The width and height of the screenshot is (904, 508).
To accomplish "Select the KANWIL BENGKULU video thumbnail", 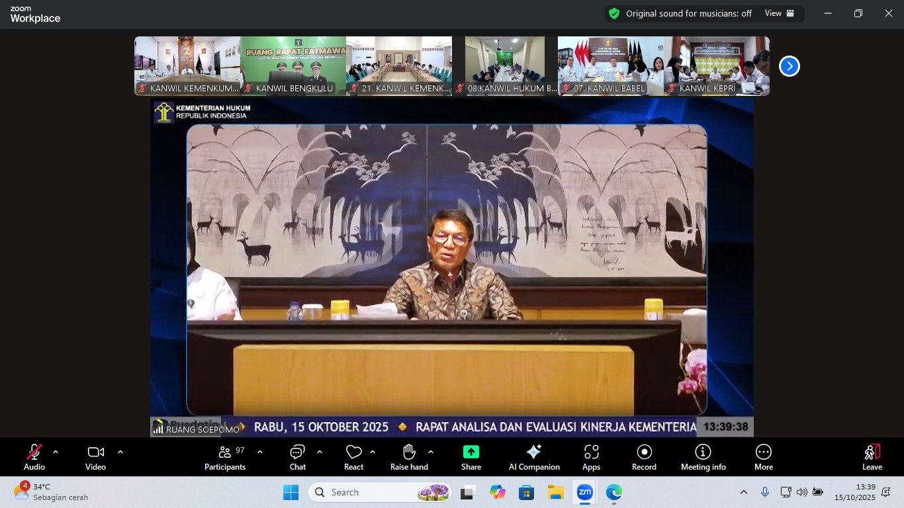I will [293, 65].
